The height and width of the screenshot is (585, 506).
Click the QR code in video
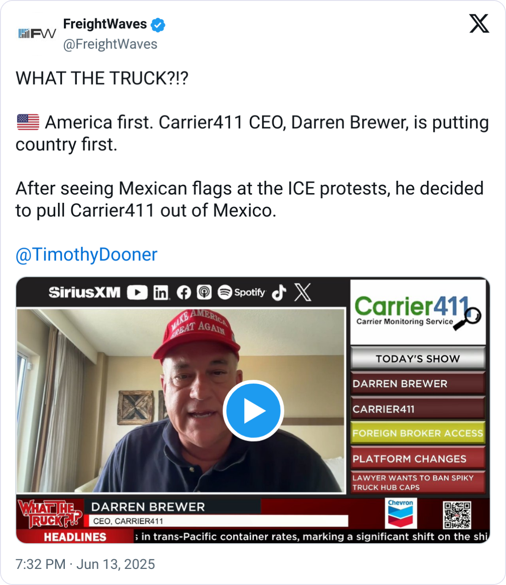pyautogui.click(x=457, y=515)
